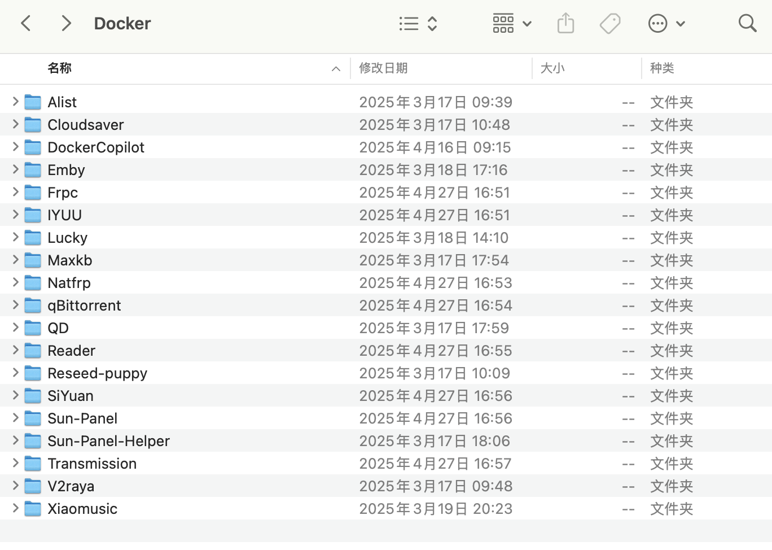This screenshot has height=550, width=772.
Task: Open the group-by options menu
Action: tap(512, 24)
